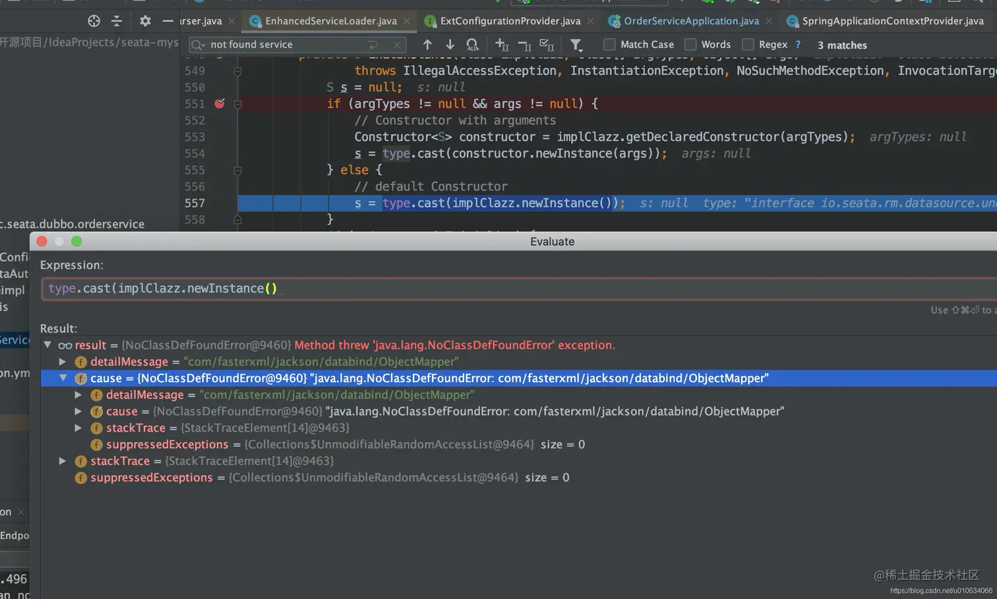The width and height of the screenshot is (997, 599).
Task: Add selection for next occurrence icon
Action: coord(502,45)
